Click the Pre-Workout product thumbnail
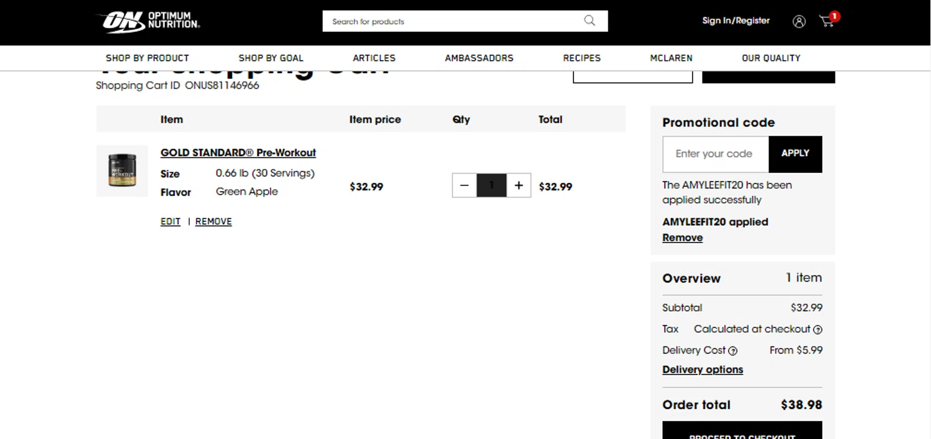Viewport: 931px width, 439px height. [x=122, y=171]
